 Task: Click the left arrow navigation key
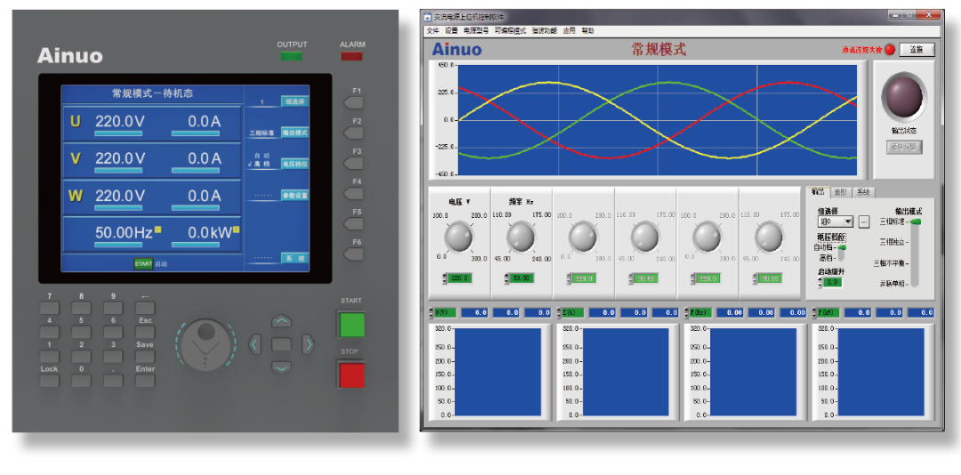point(255,344)
